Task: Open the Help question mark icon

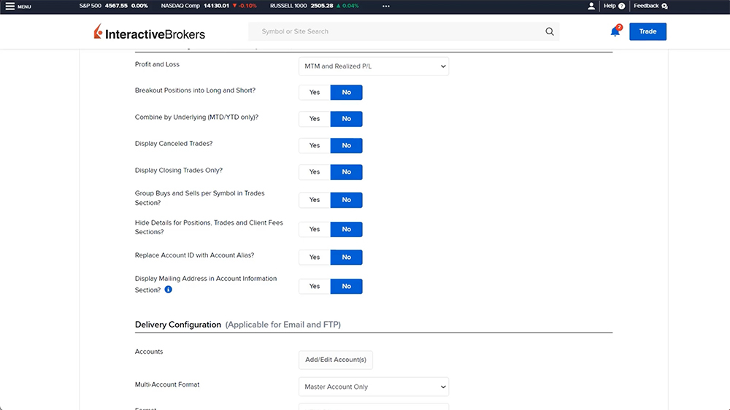Action: pyautogui.click(x=621, y=6)
